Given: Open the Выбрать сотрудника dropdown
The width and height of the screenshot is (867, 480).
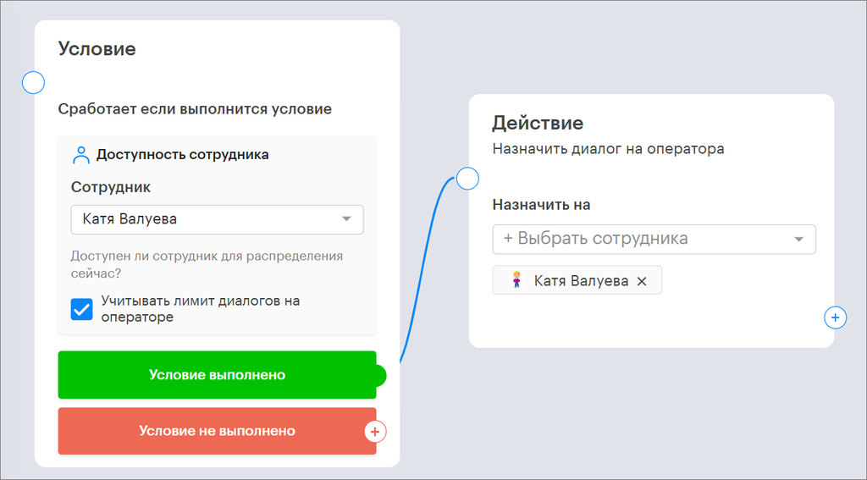Looking at the screenshot, I should (x=654, y=239).
